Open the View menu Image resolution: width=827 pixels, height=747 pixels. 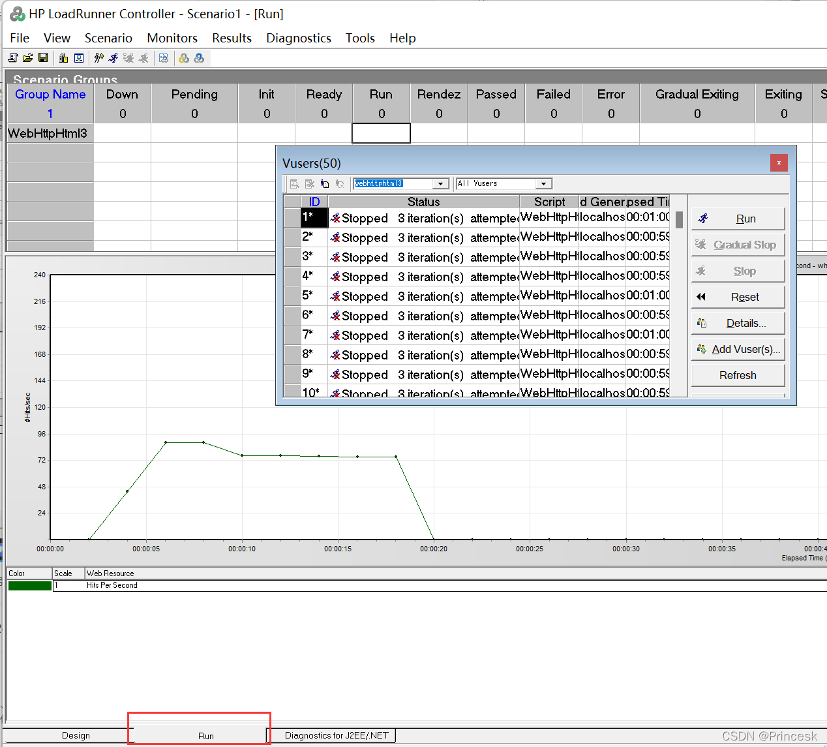[x=57, y=38]
